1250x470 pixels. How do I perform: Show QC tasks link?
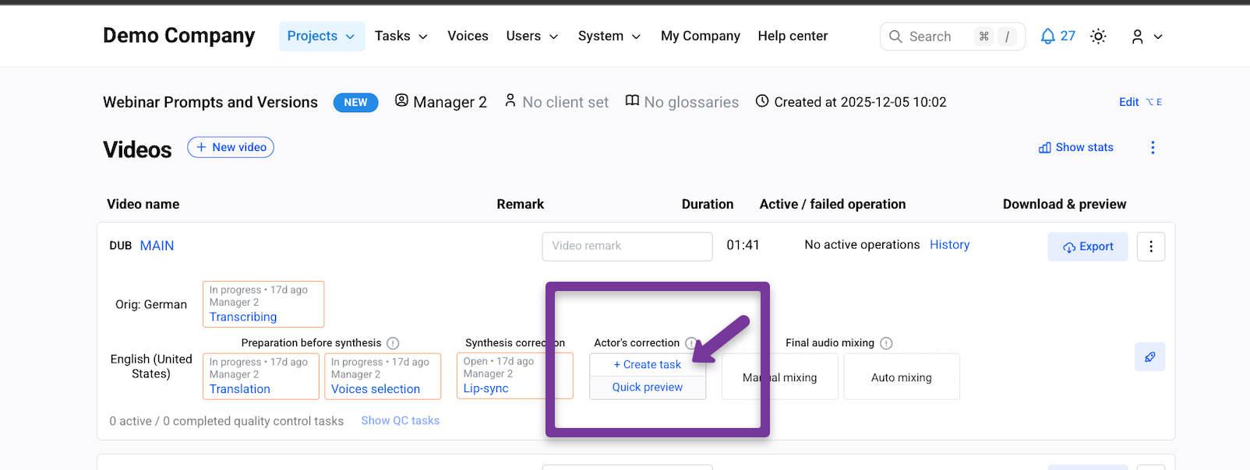[401, 420]
